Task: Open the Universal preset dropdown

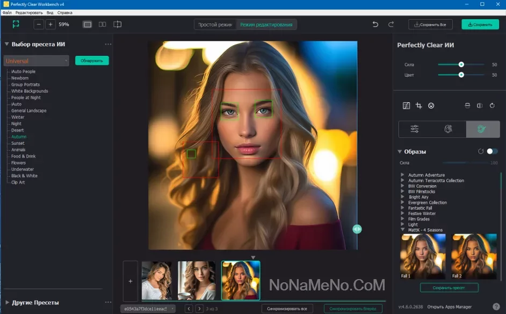Action: click(x=36, y=61)
